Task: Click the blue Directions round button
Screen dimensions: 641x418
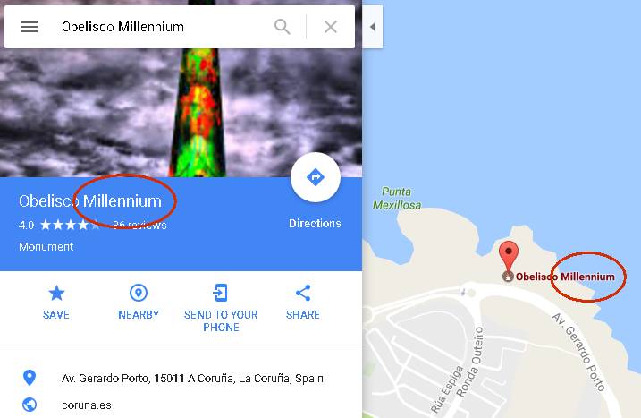Action: [x=316, y=177]
